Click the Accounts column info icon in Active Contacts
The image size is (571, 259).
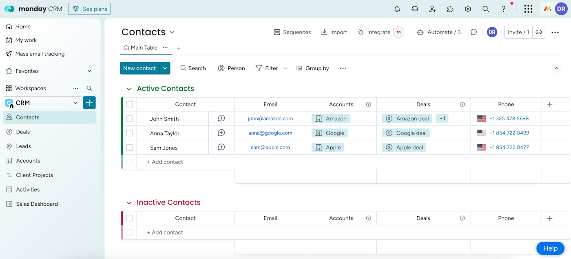[369, 104]
